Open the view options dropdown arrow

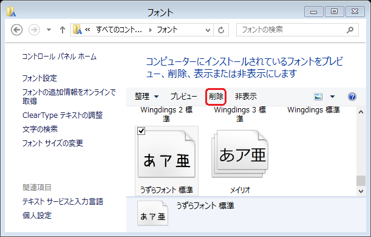coord(332,97)
